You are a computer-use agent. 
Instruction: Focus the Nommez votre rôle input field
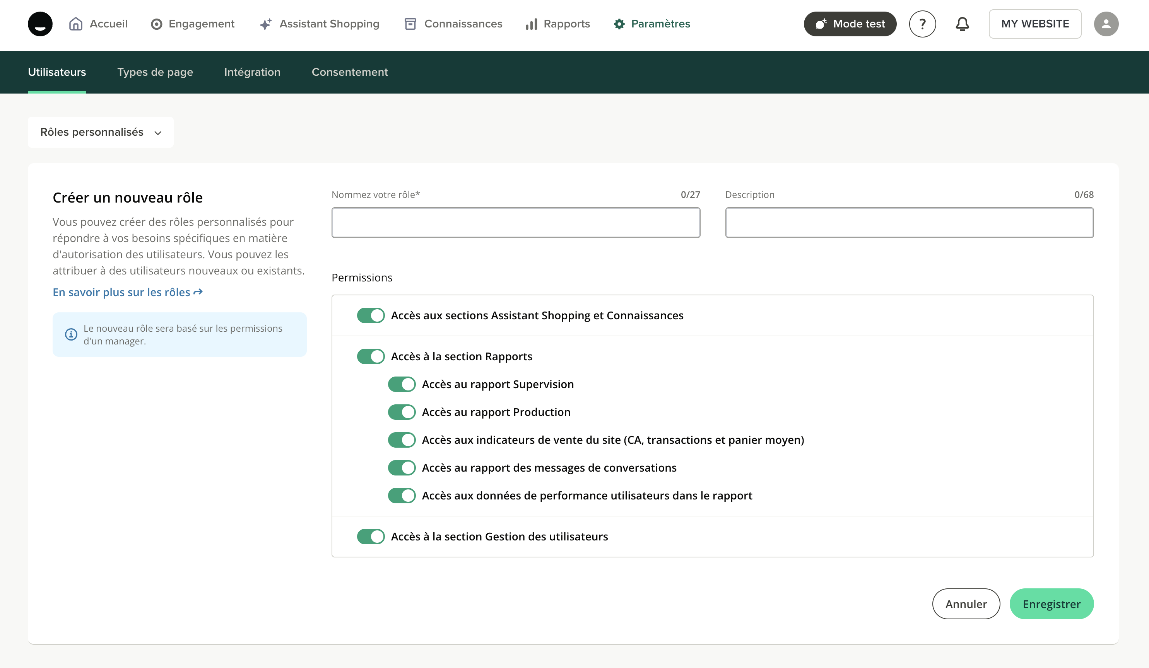click(x=516, y=222)
